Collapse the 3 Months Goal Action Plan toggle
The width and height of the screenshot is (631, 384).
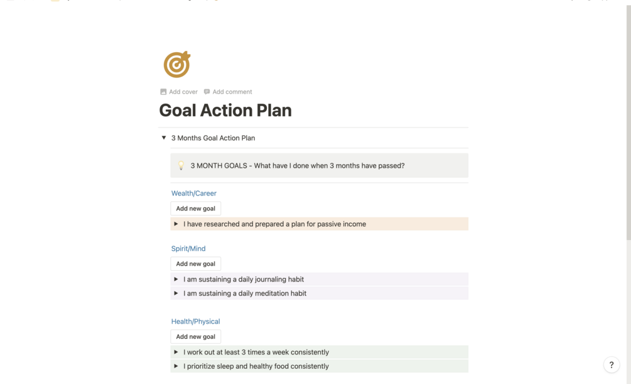point(164,138)
